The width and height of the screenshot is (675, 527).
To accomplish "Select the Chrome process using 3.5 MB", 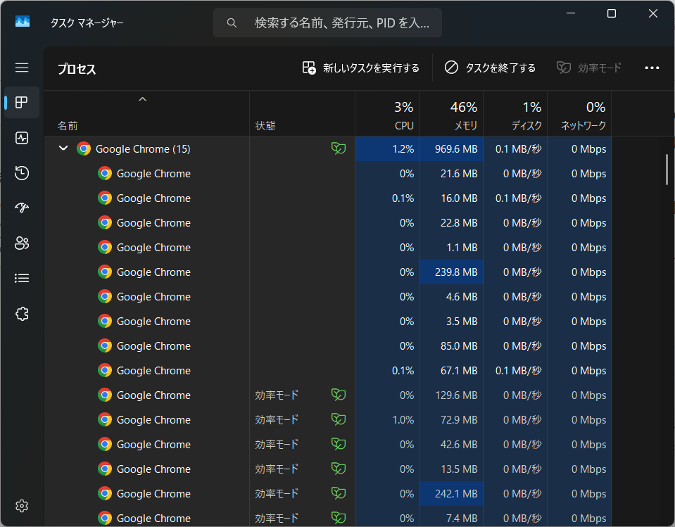I will [327, 321].
